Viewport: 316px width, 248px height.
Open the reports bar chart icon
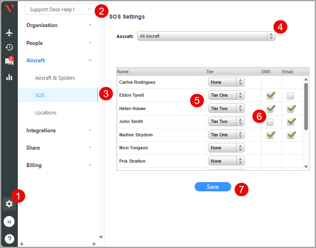pos(9,77)
